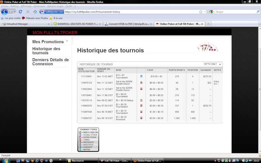The width and height of the screenshot is (261, 163).
Task: Switch to Full Tilt Poker taskbar window
Action: 115,161
